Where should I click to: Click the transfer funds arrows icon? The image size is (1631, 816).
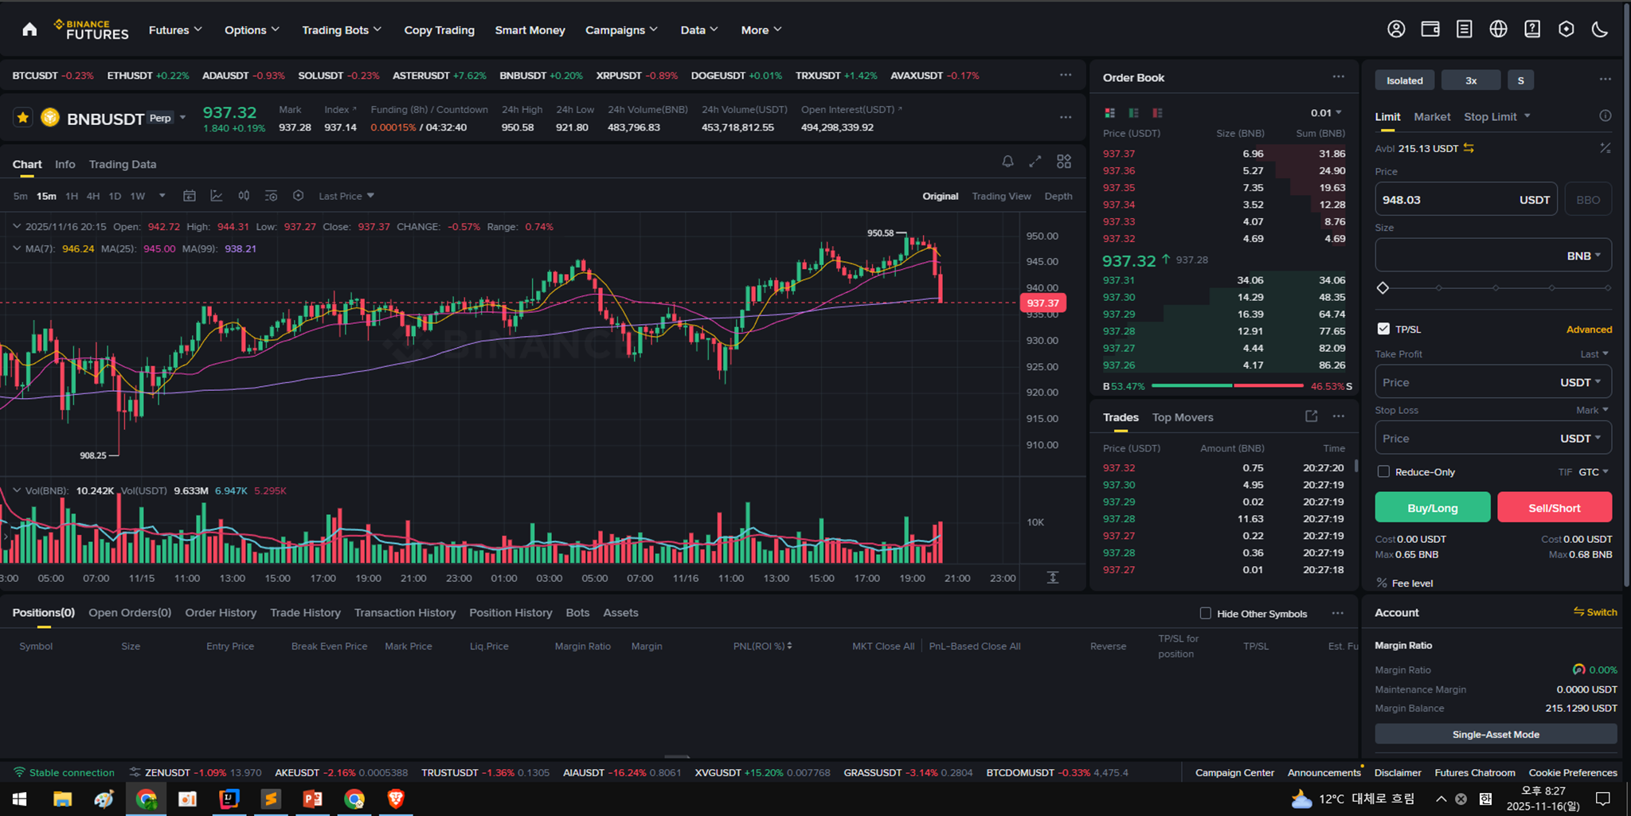pyautogui.click(x=1469, y=148)
